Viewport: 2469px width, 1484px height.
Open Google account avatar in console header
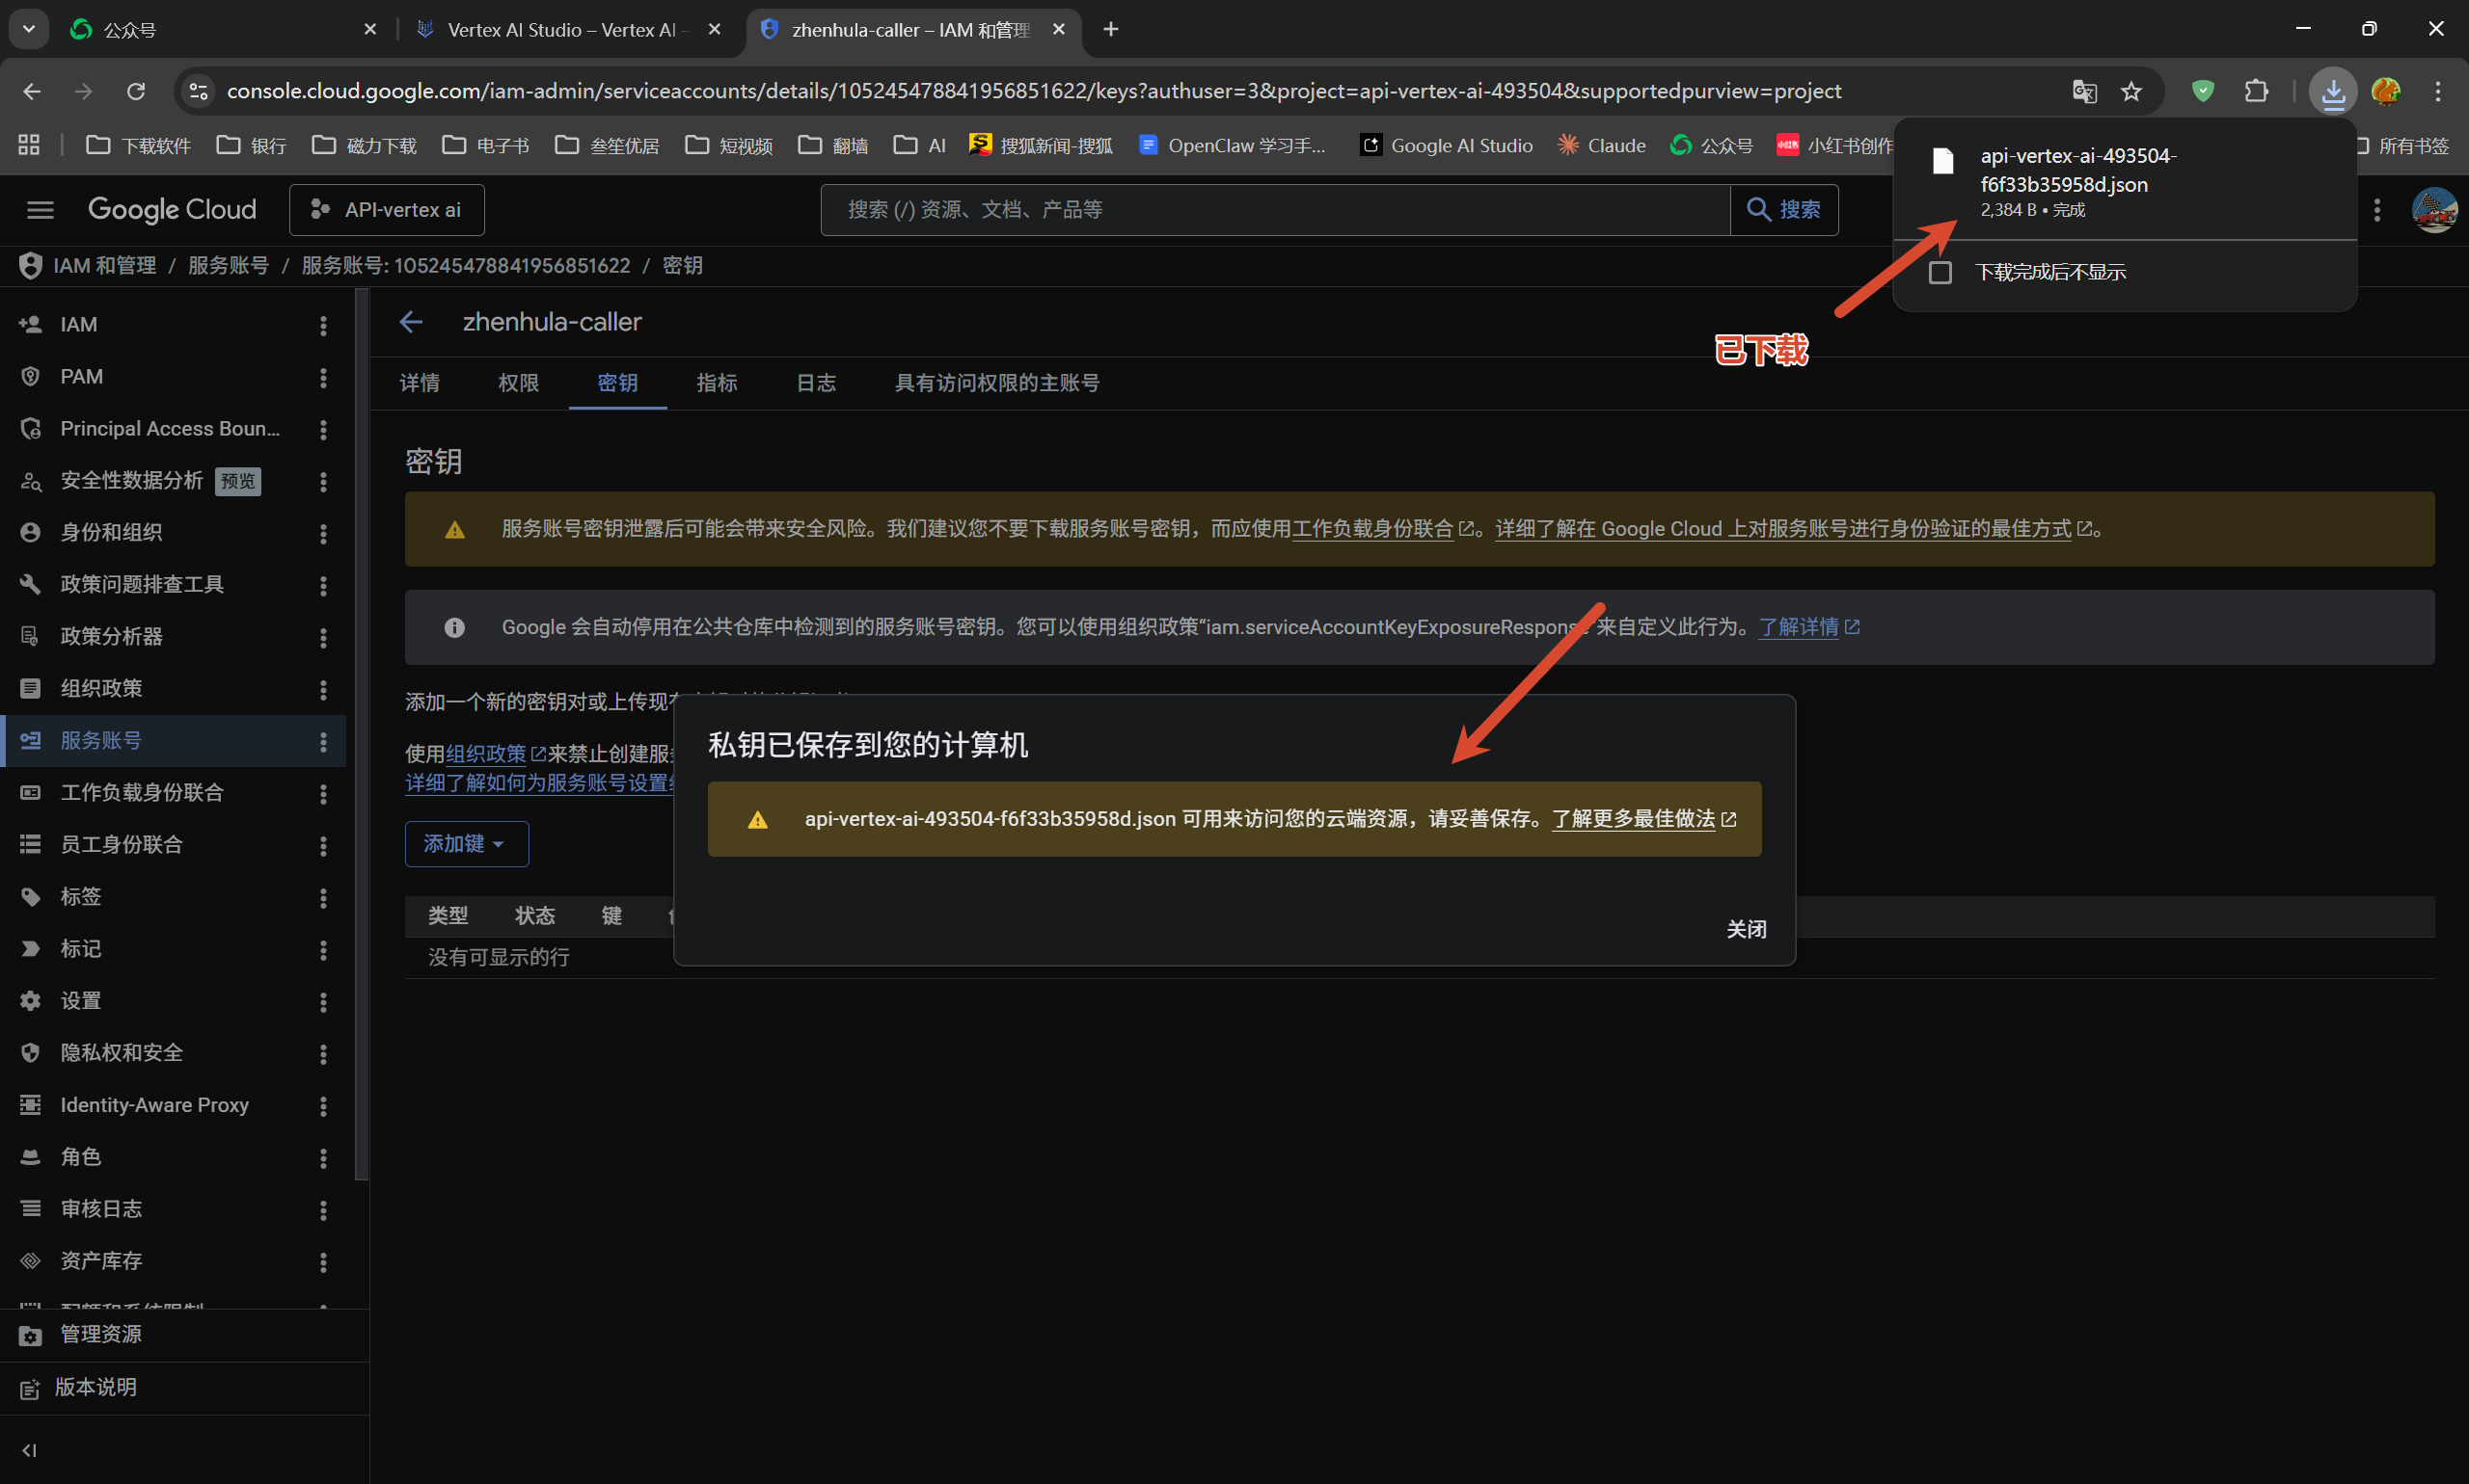[2434, 210]
